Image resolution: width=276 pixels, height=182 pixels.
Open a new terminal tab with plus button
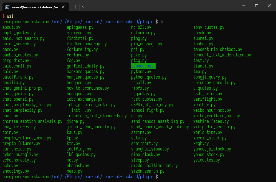click(75, 7)
